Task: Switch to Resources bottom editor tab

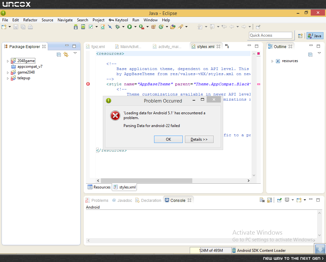Action: pos(99,187)
